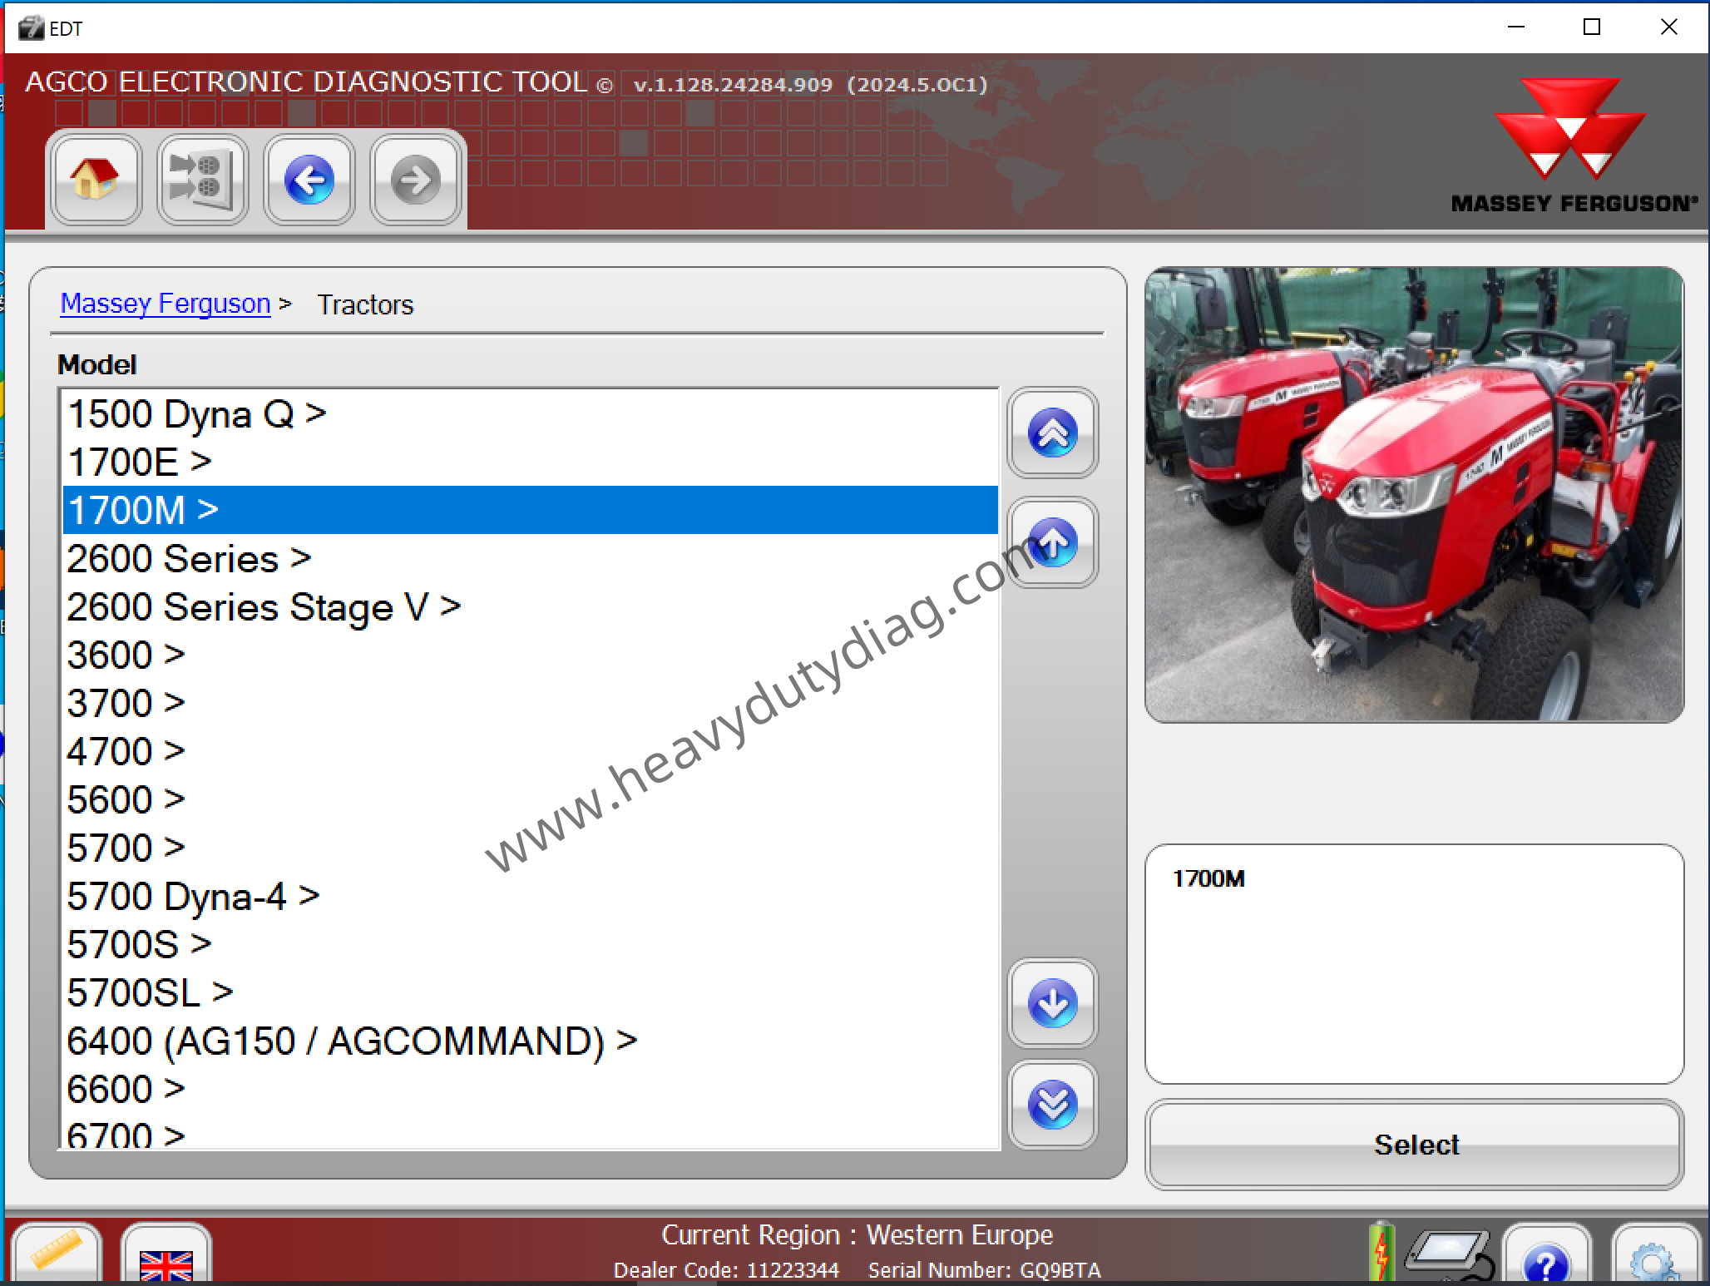Choose the 5700 Dyna-4 entry
The image size is (1710, 1286).
pyautogui.click(x=531, y=896)
